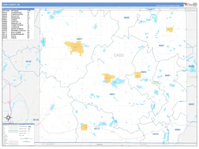Click the 49042 label on the map
The image size is (199, 149).
tap(192, 104)
